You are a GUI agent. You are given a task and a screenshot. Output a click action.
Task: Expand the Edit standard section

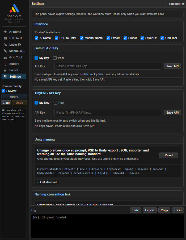click(x=47, y=182)
